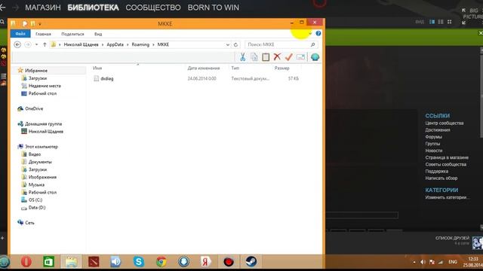This screenshot has height=271, width=483.
Task: Click Roaming in the address breadcrumb
Action: coord(140,44)
